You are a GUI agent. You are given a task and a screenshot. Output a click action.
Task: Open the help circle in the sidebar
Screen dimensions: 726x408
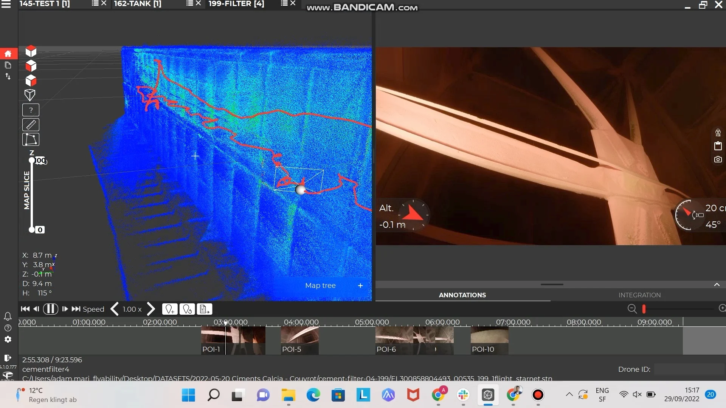tap(8, 328)
